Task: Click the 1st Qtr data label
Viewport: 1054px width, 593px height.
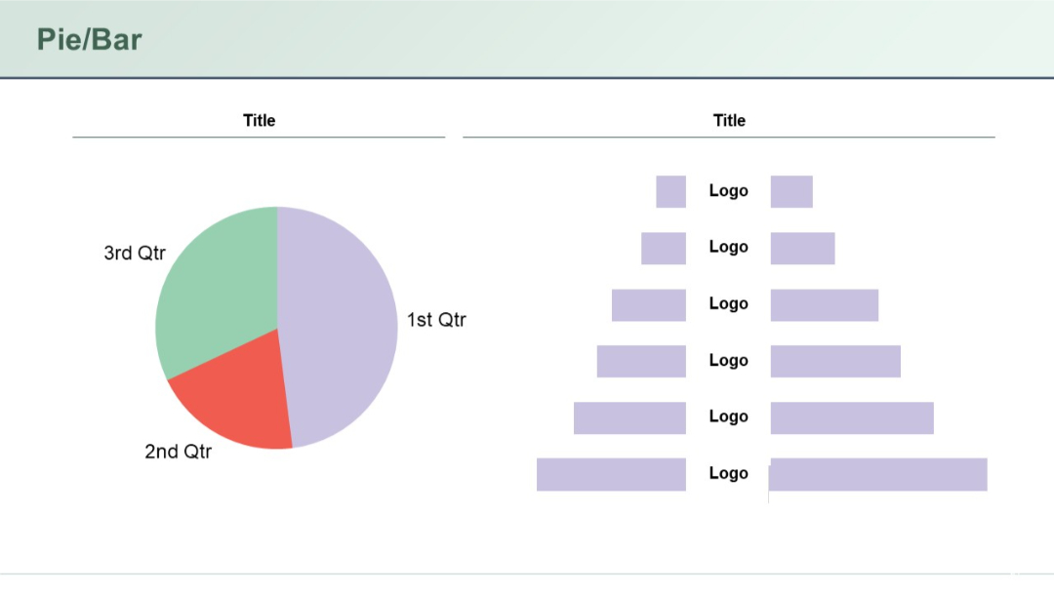Action: click(436, 319)
